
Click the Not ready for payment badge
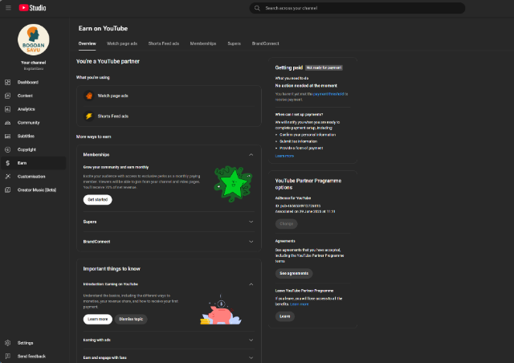click(x=324, y=68)
